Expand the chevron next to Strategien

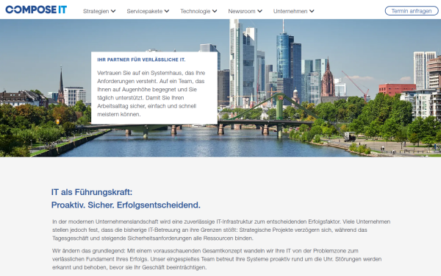(113, 11)
